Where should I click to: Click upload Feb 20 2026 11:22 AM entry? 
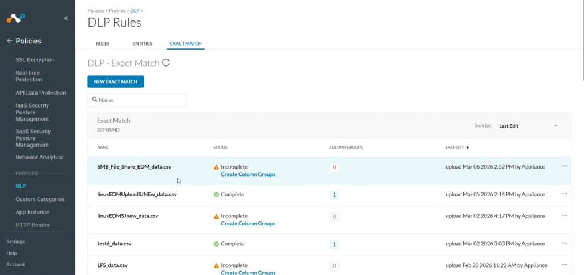pos(497,265)
